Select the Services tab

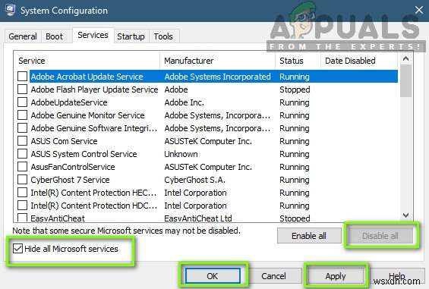click(x=93, y=35)
